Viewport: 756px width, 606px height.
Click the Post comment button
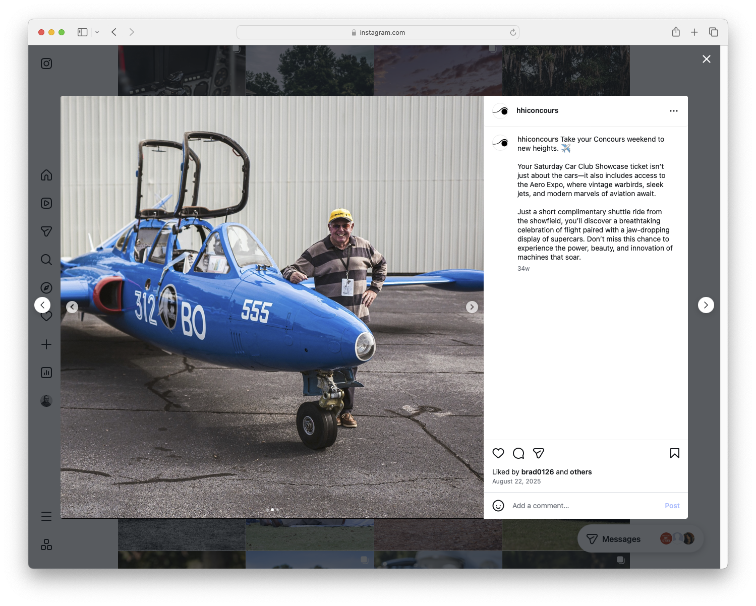(x=672, y=506)
